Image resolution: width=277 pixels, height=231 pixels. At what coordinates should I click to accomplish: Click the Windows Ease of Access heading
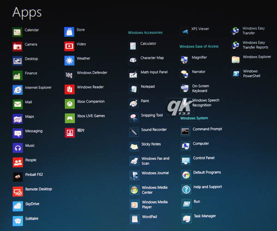pos(199,47)
